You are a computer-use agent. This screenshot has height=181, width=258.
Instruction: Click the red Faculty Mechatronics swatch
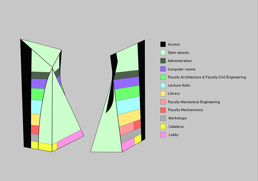coord(163,110)
